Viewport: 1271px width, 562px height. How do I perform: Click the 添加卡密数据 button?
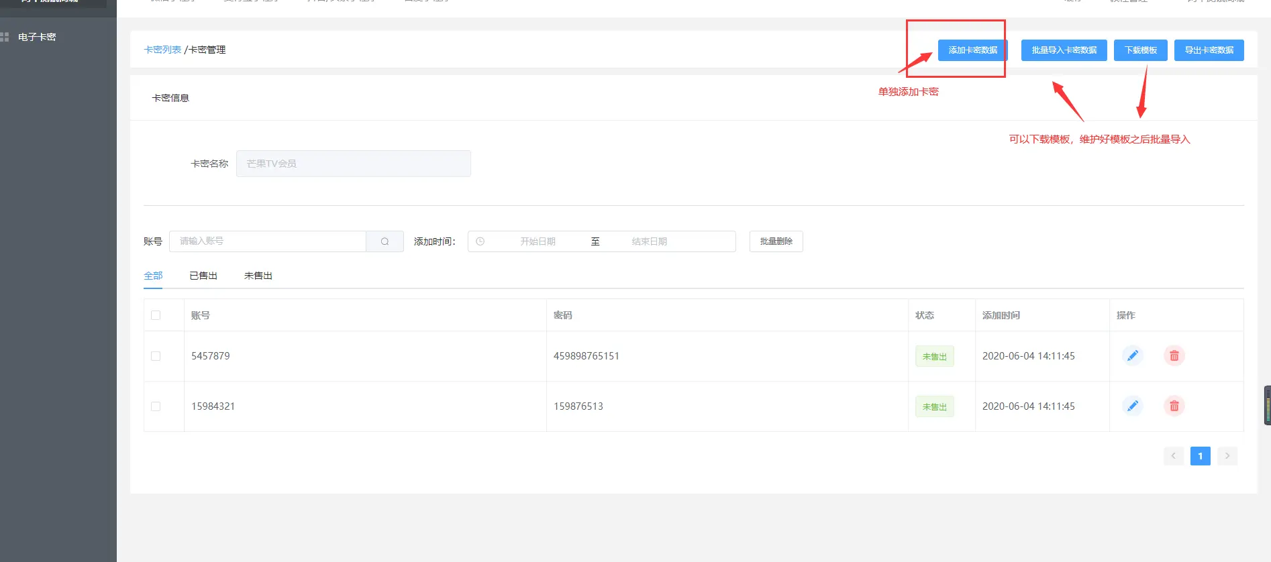(973, 50)
